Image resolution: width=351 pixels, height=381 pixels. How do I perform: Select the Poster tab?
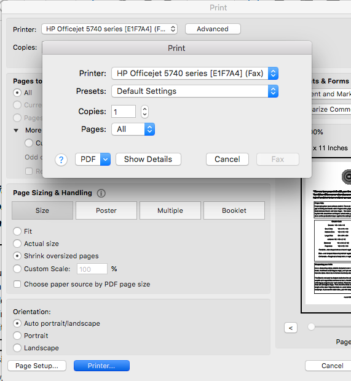coord(106,210)
